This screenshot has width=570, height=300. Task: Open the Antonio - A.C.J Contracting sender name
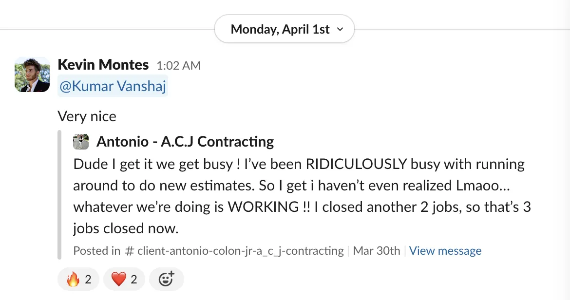click(185, 142)
